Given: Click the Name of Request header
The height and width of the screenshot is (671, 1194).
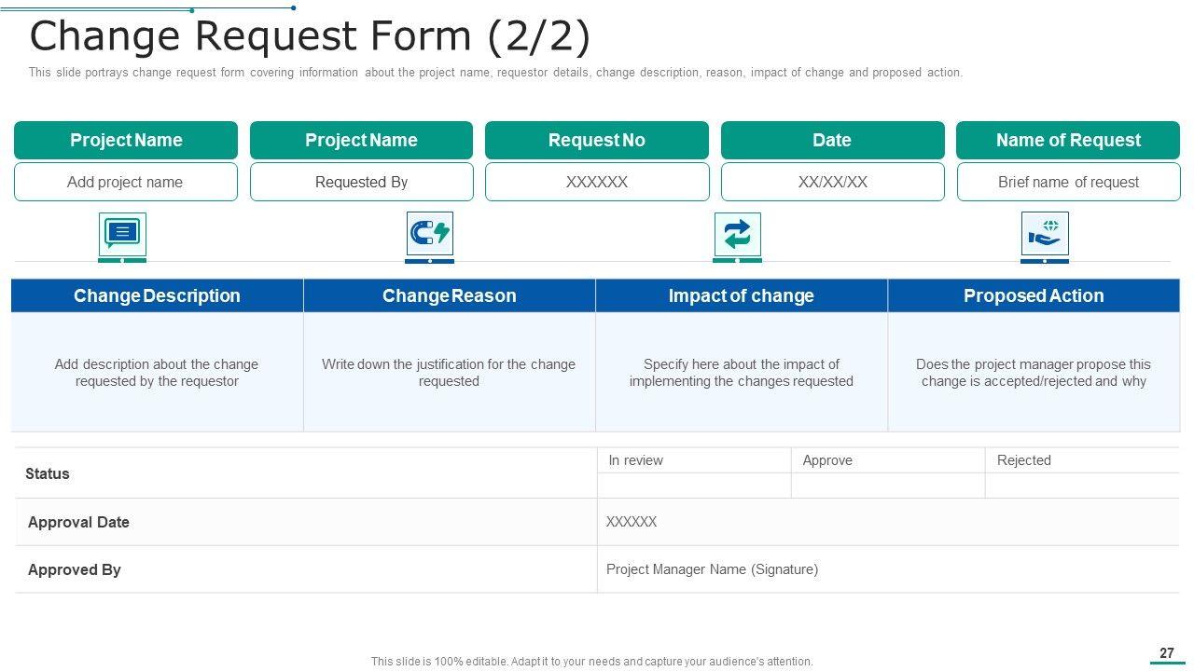Looking at the screenshot, I should click(x=1068, y=141).
